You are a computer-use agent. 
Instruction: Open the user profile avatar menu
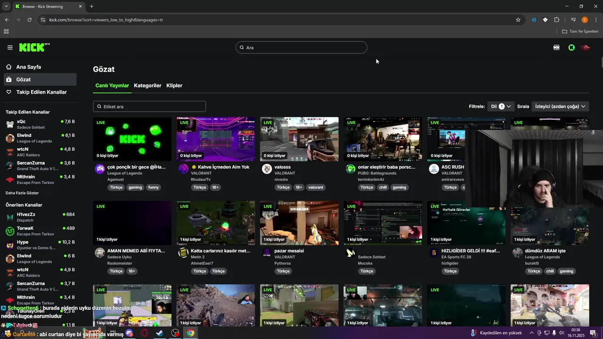[586, 48]
